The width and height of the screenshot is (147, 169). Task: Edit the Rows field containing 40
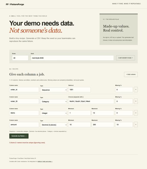tap(20, 58)
